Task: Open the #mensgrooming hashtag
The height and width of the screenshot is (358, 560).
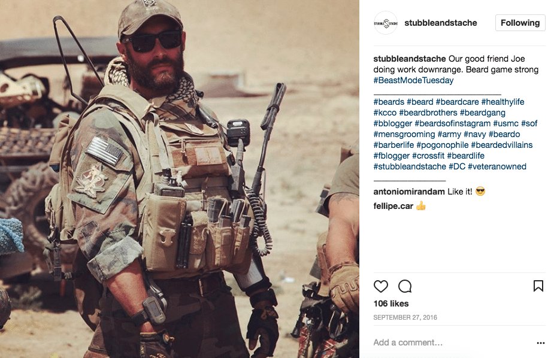Action: (404, 134)
